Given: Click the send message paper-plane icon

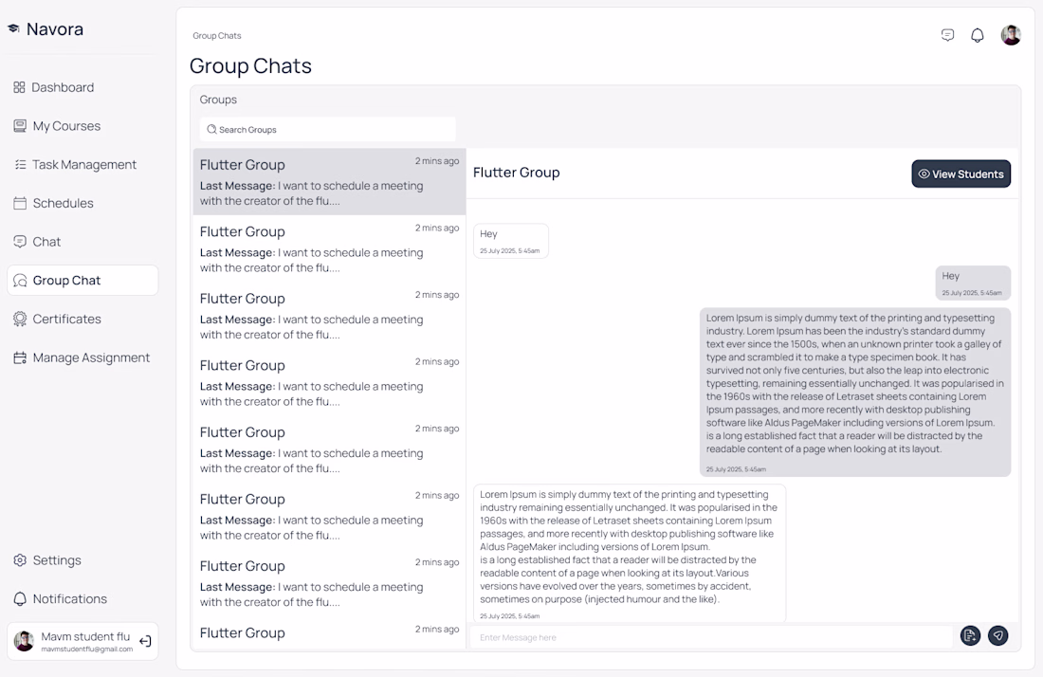Looking at the screenshot, I should pyautogui.click(x=997, y=636).
